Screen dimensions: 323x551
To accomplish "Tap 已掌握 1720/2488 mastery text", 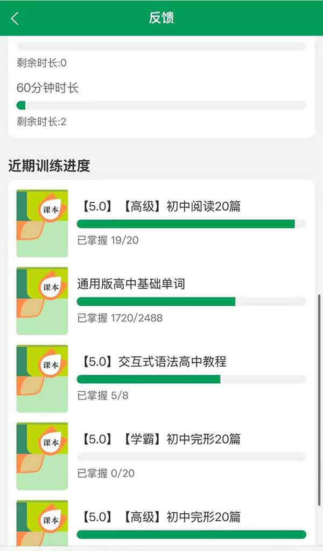I will pos(120,318).
